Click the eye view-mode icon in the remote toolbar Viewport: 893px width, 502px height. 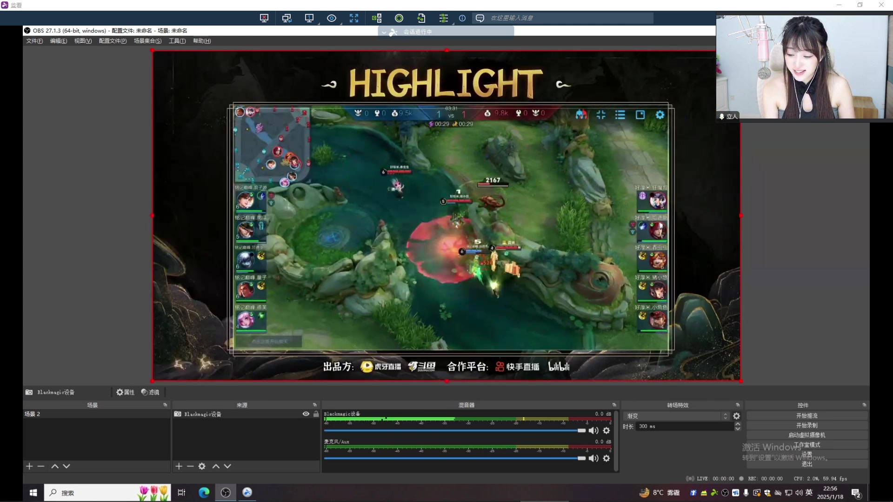332,18
